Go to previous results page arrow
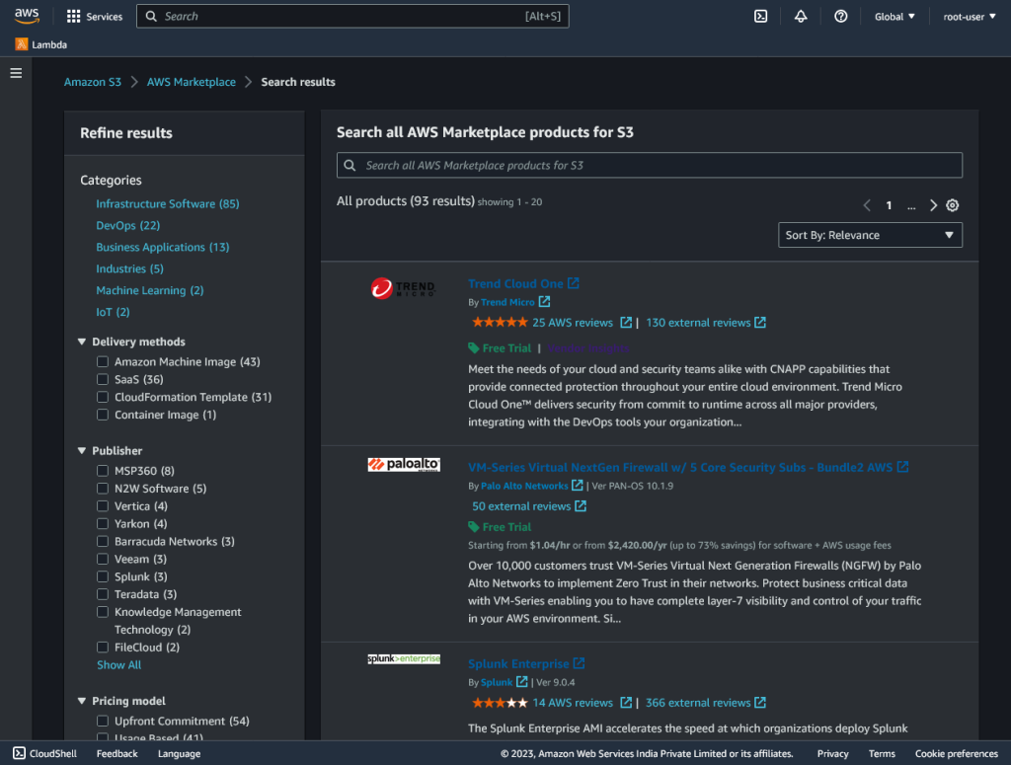This screenshot has height=765, width=1011. 867,205
